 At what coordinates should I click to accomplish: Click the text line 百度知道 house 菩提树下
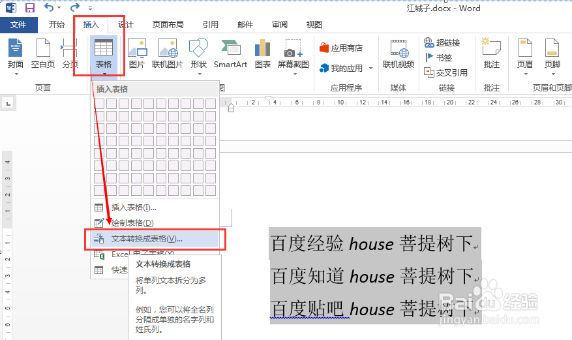click(x=372, y=276)
